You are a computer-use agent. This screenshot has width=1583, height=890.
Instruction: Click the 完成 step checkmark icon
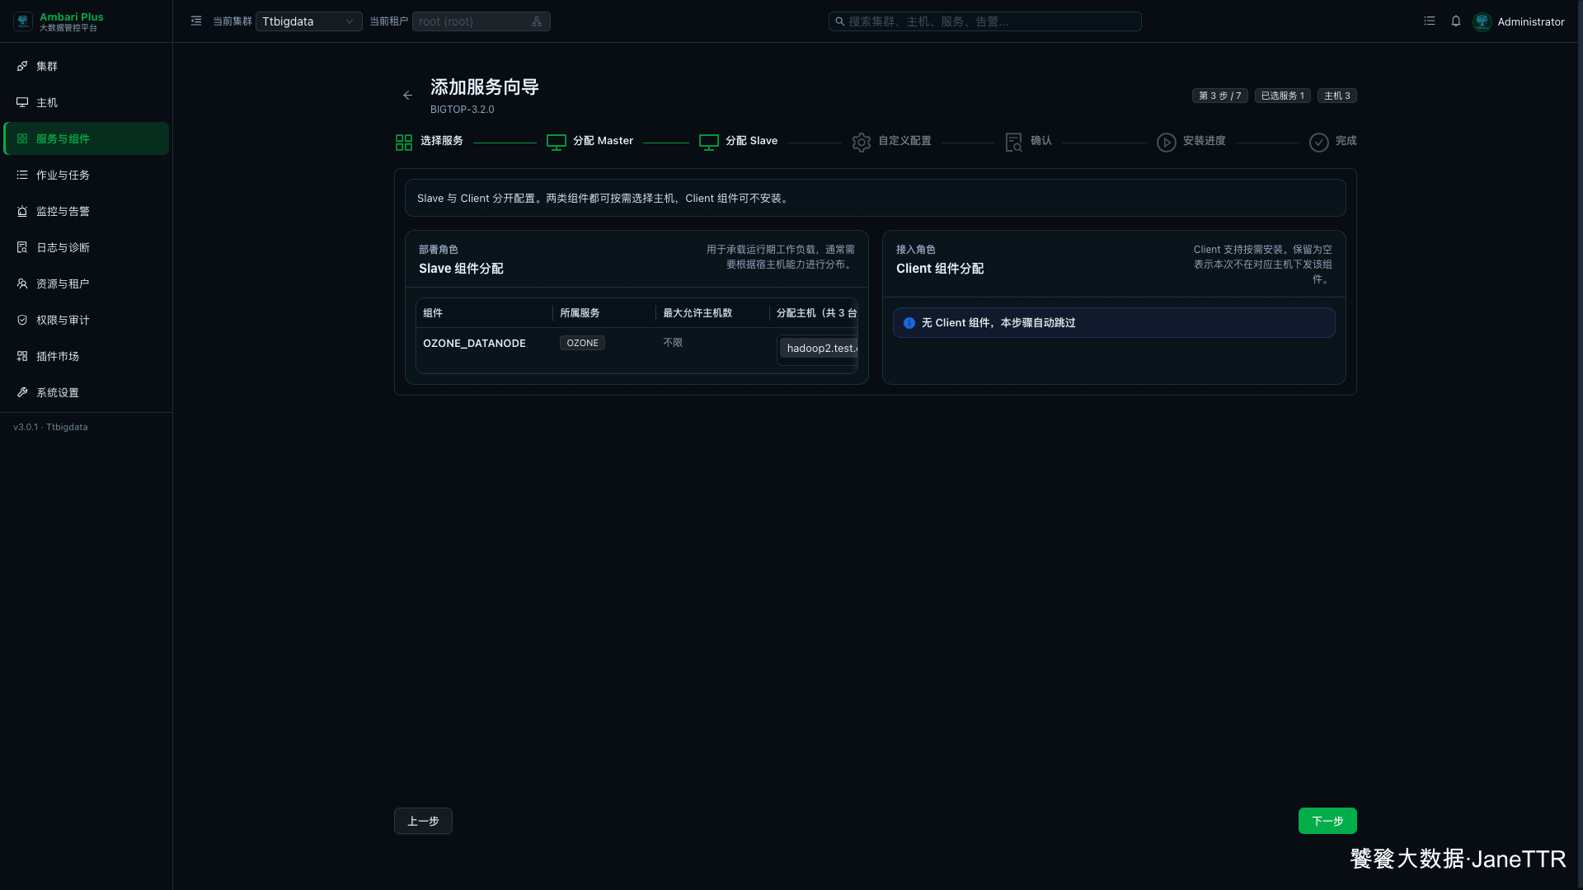tap(1319, 143)
